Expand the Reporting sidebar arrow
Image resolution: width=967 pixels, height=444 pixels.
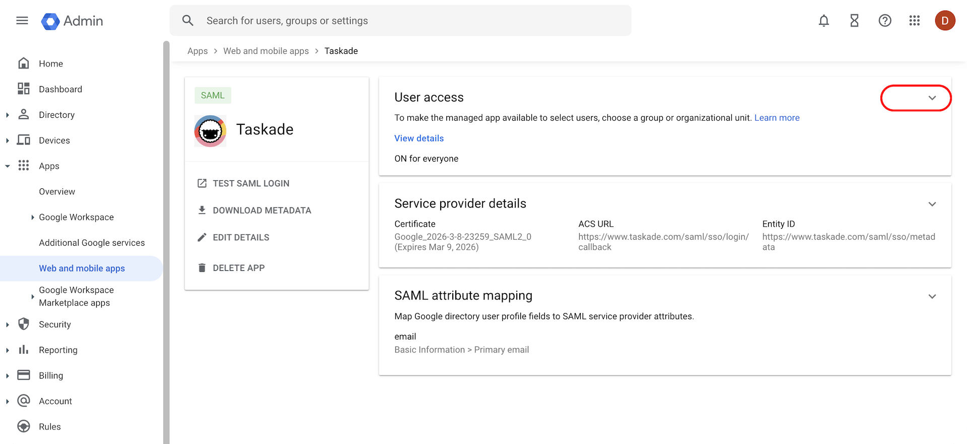[x=8, y=350]
